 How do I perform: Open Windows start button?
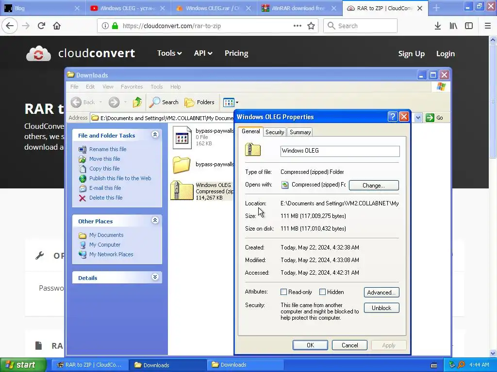pos(23,365)
